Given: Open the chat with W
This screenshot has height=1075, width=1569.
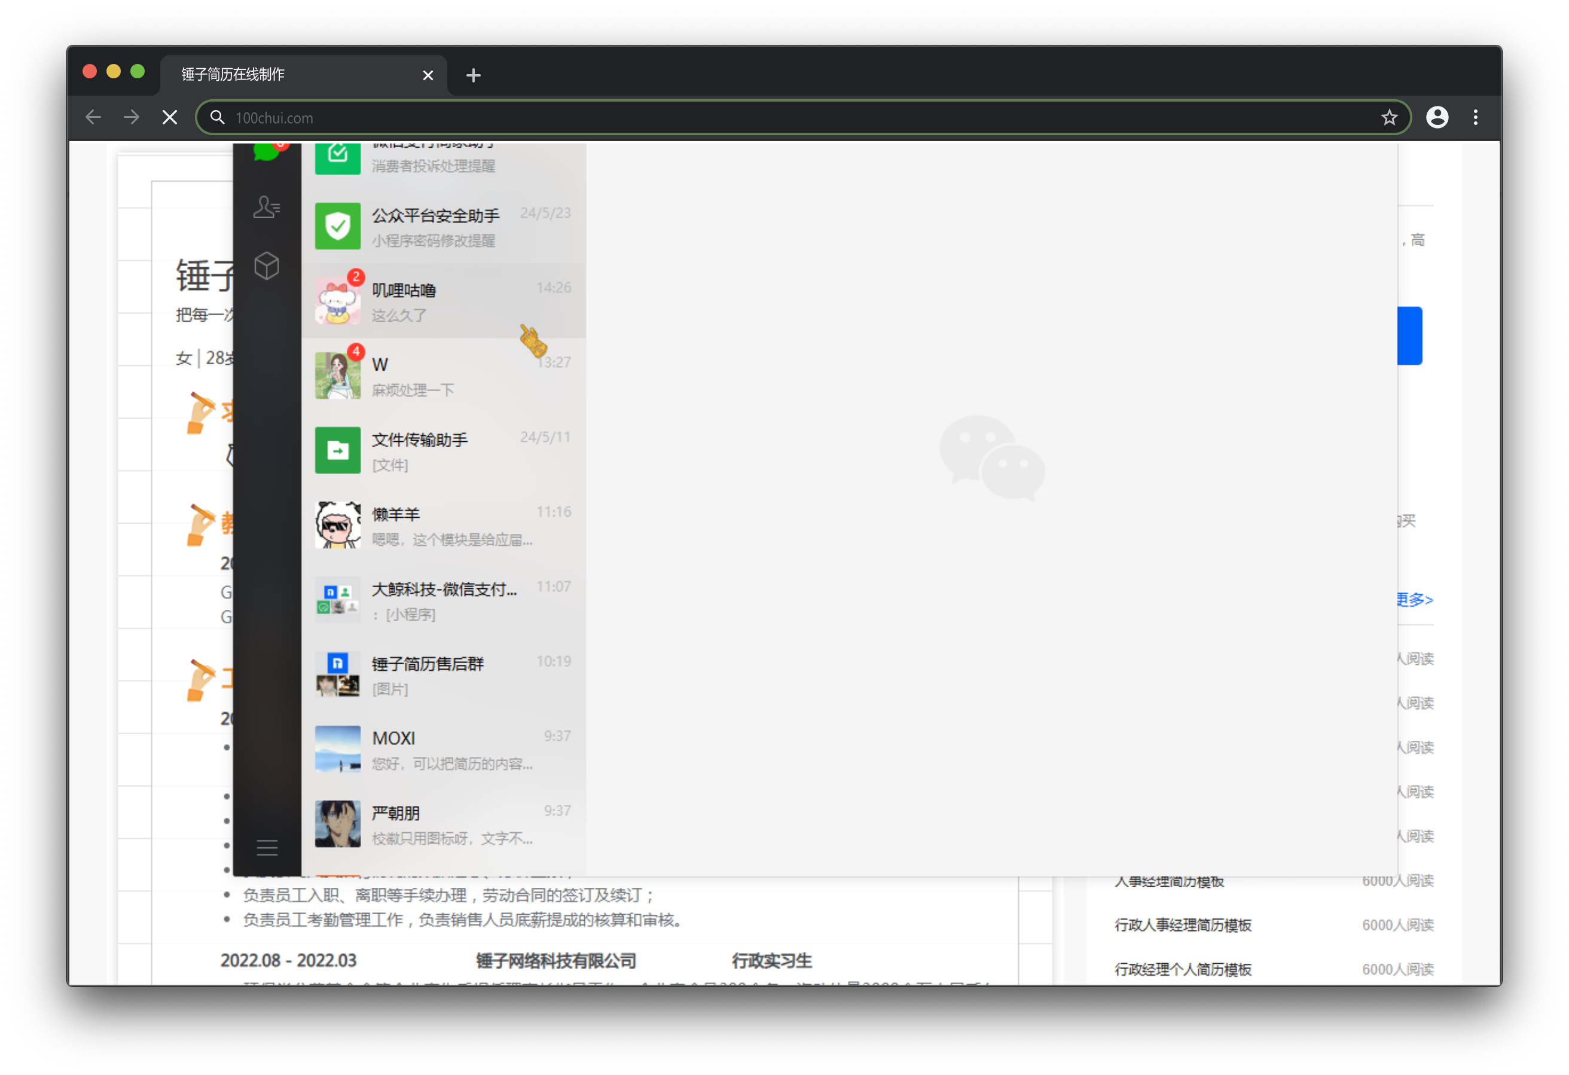Looking at the screenshot, I should tap(444, 375).
